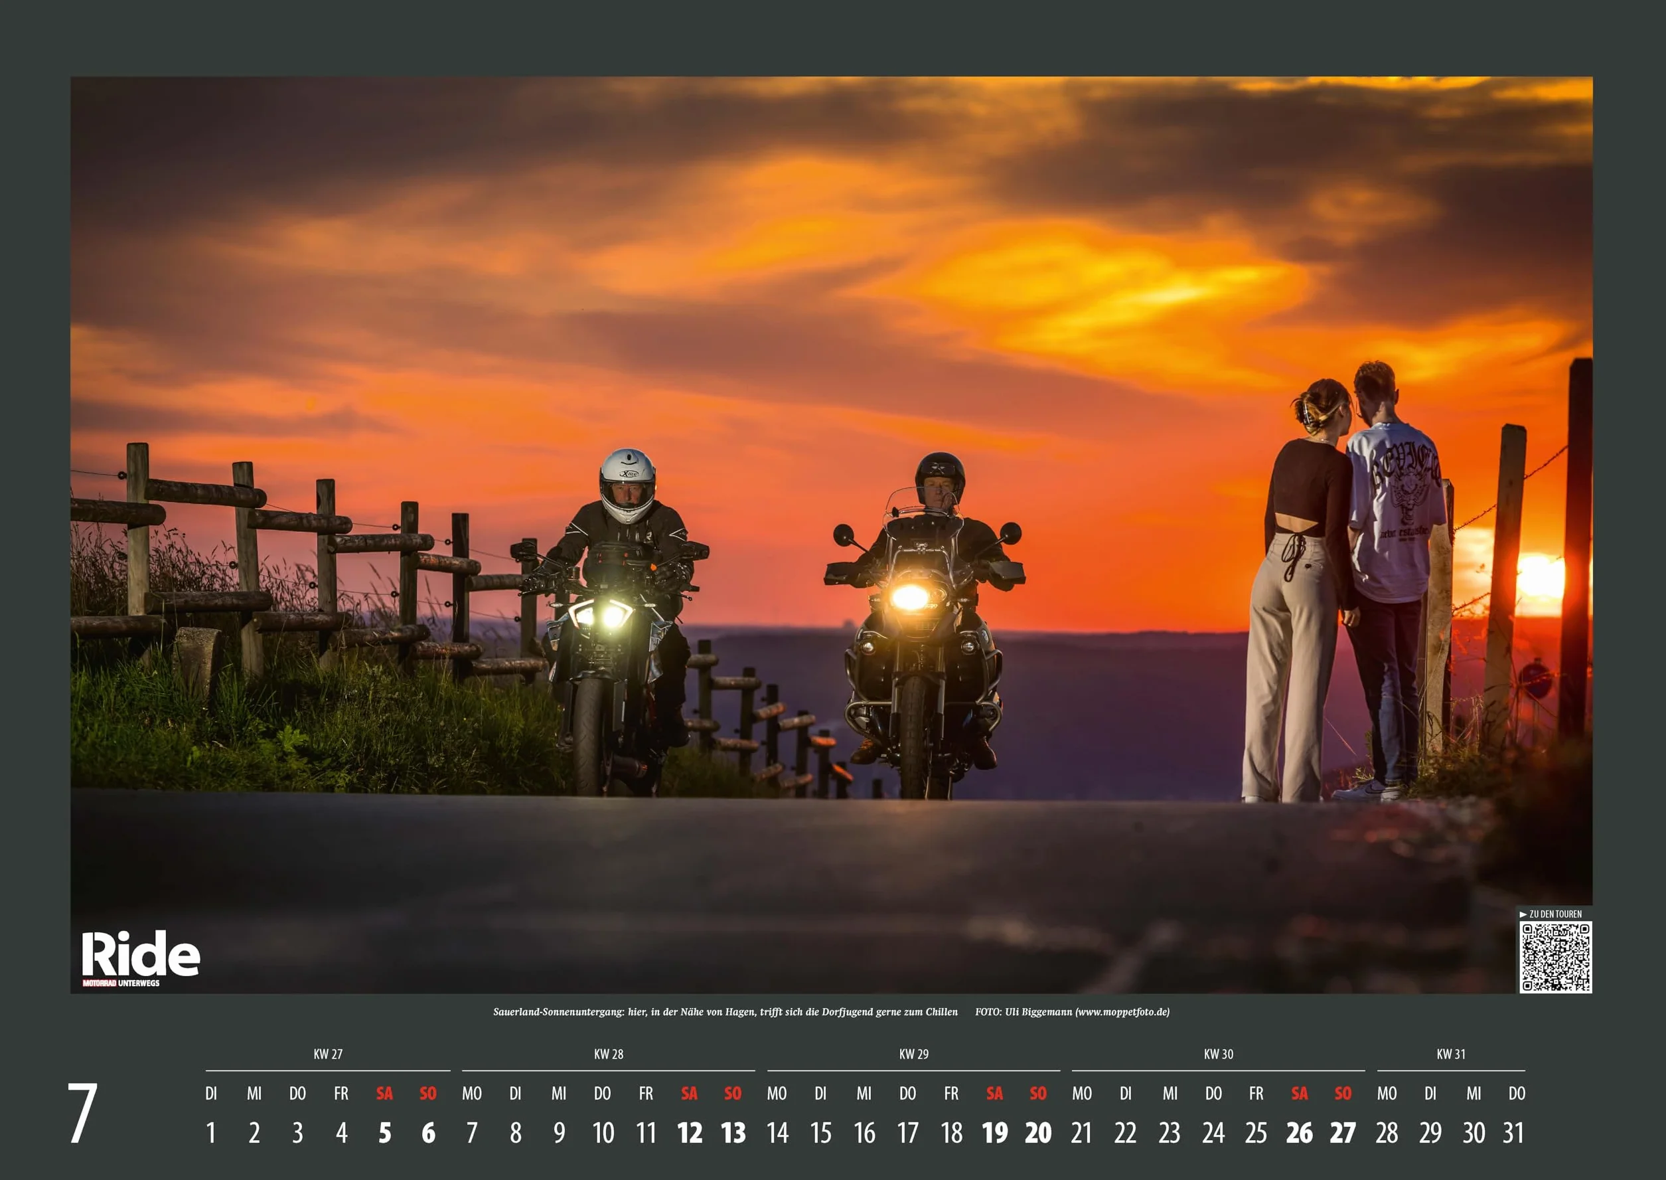
Task: Click date 3 in the calendar row
Action: coord(298,1134)
